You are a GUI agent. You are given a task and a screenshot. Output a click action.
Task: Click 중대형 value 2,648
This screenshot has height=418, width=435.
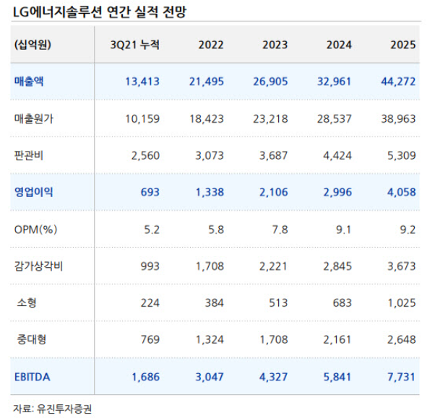coord(402,340)
